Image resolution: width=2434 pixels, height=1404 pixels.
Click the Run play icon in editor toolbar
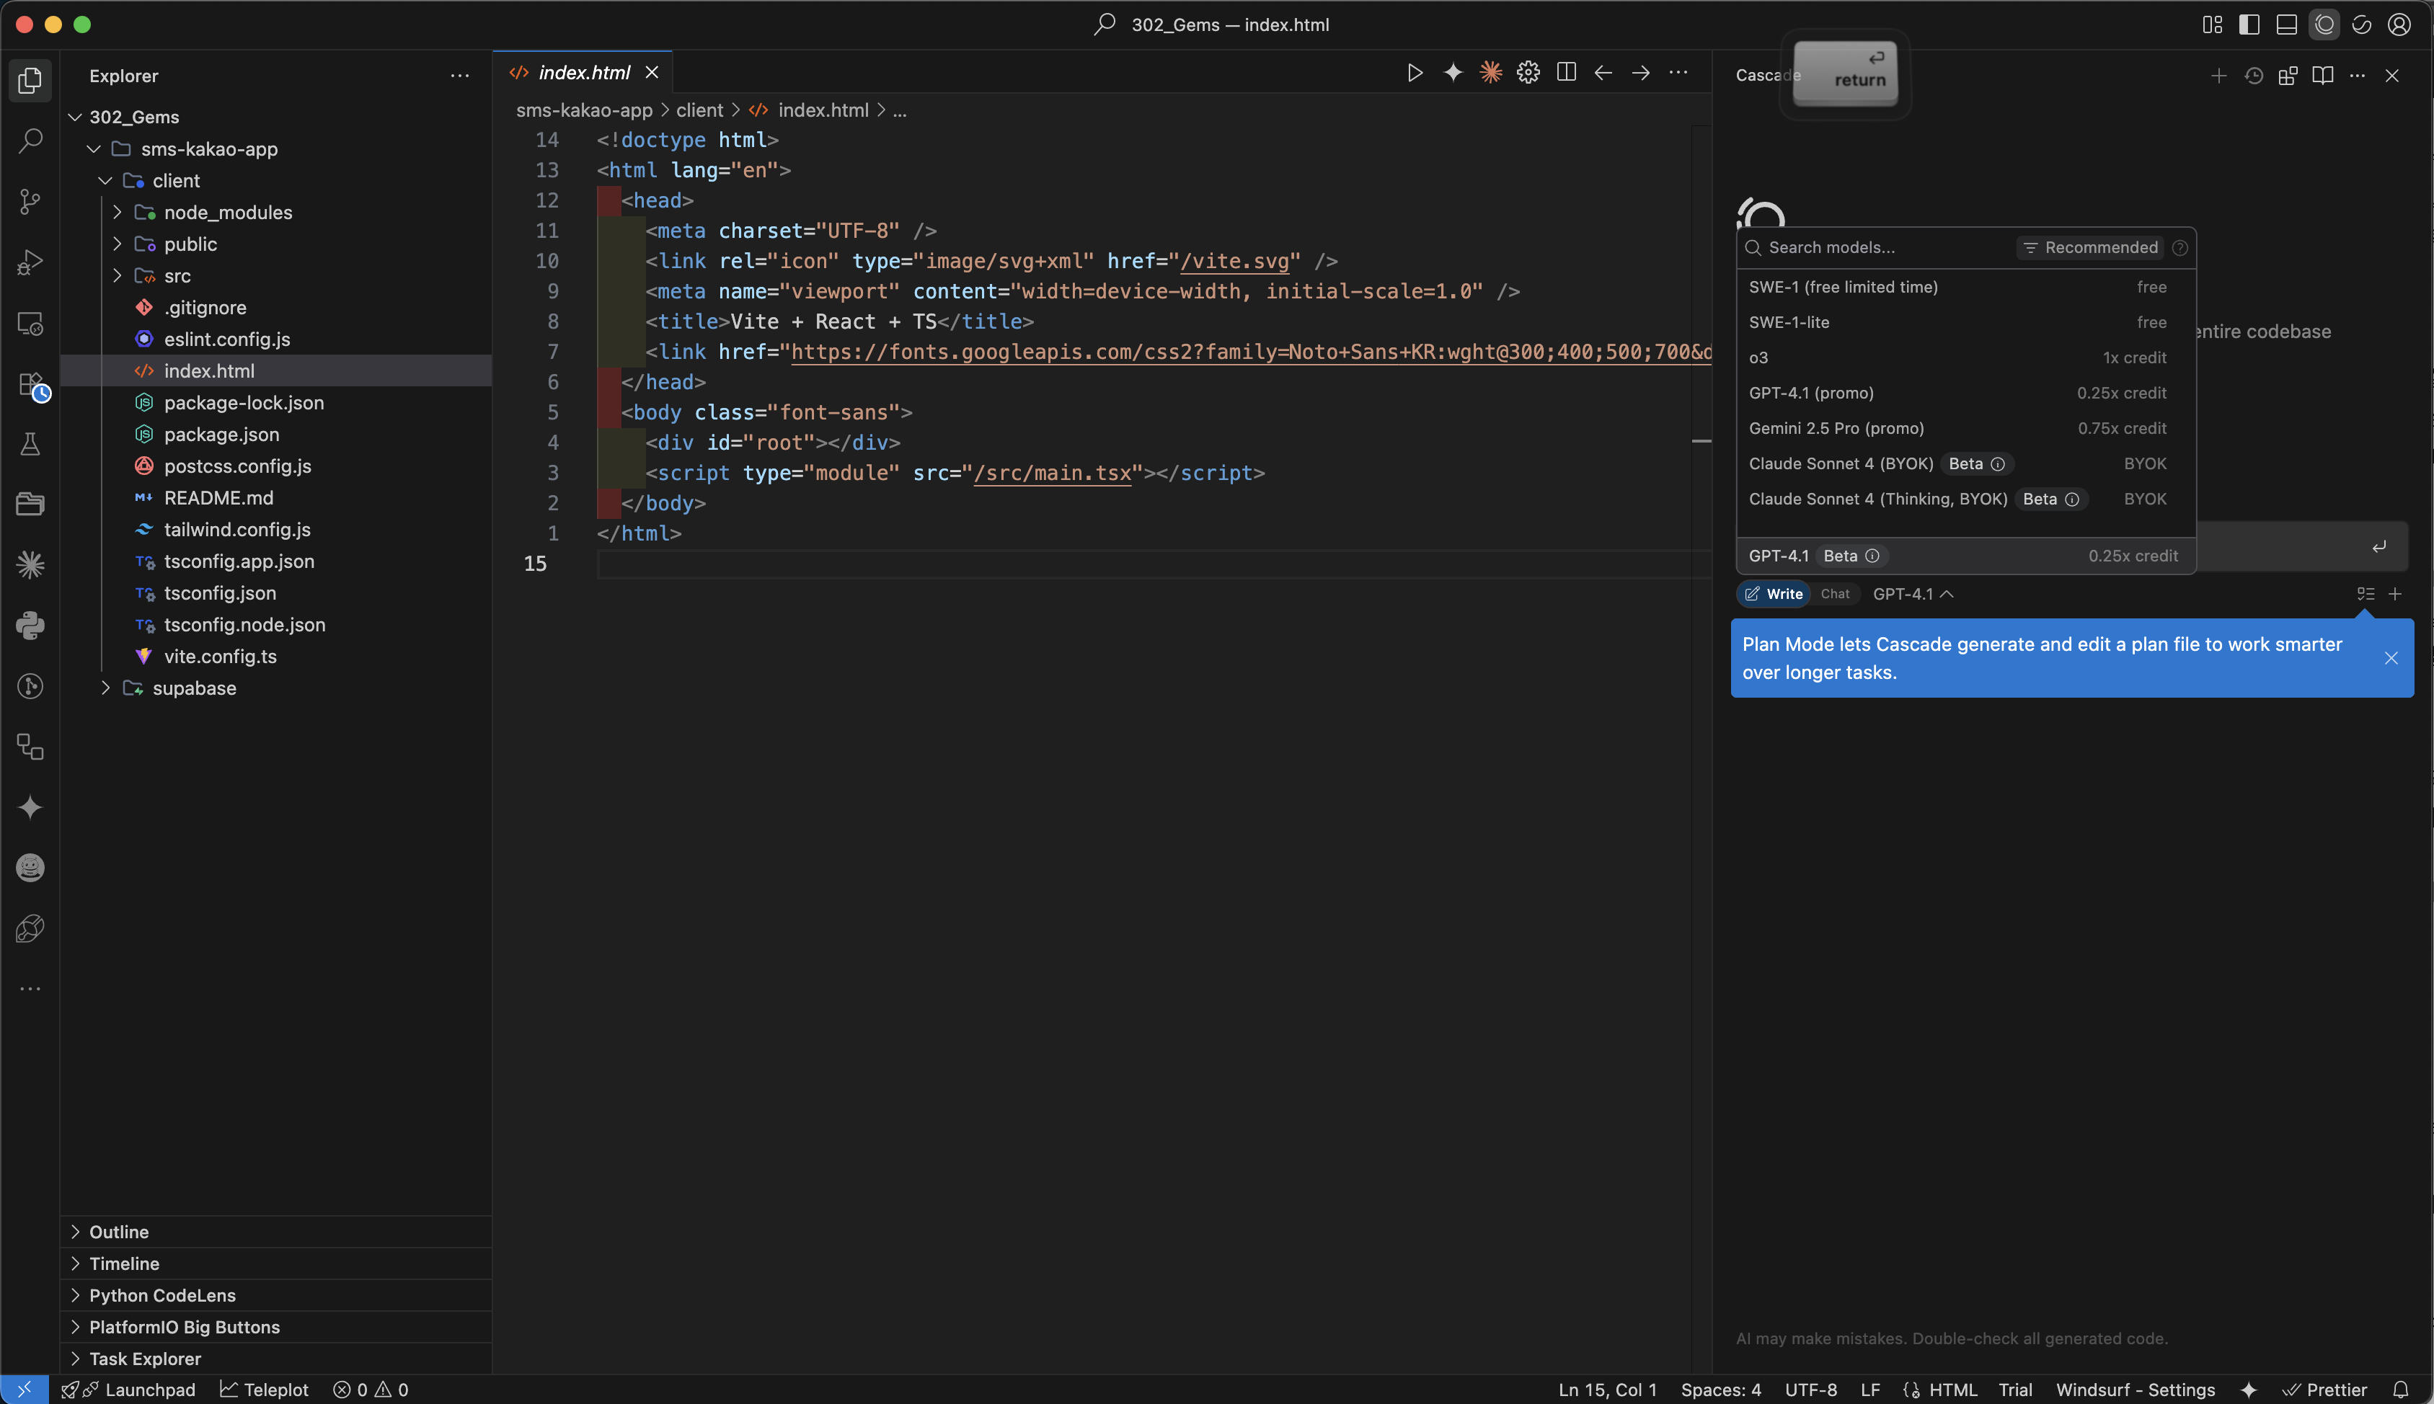click(1415, 74)
